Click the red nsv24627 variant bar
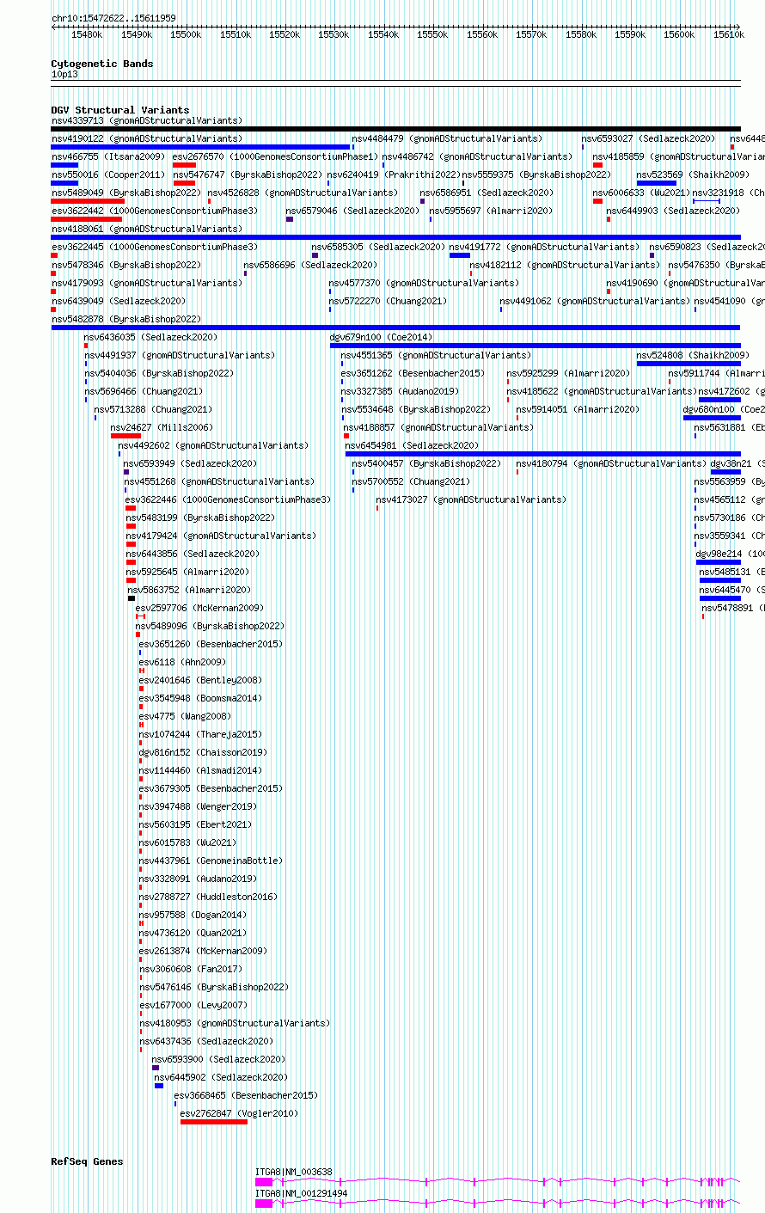The image size is (765, 1213). click(125, 436)
